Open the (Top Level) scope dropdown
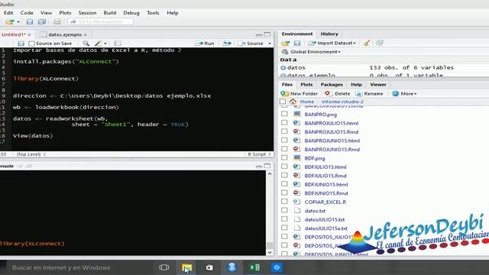Viewport: 489px width, 275px height. pyautogui.click(x=31, y=154)
